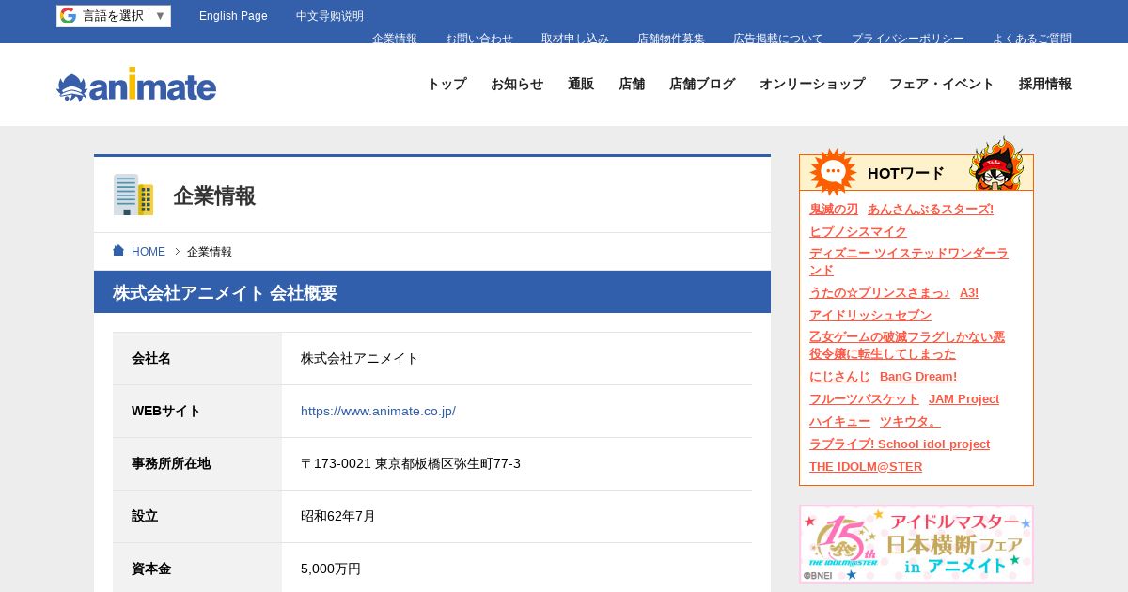
Task: Open 取材申し込み link
Action: (575, 39)
